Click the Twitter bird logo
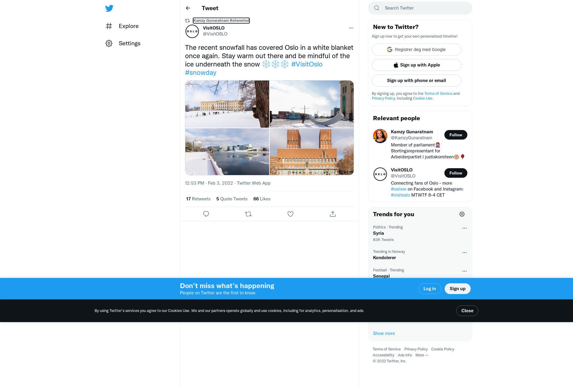Screen dimensions: 573x388 pos(109,8)
